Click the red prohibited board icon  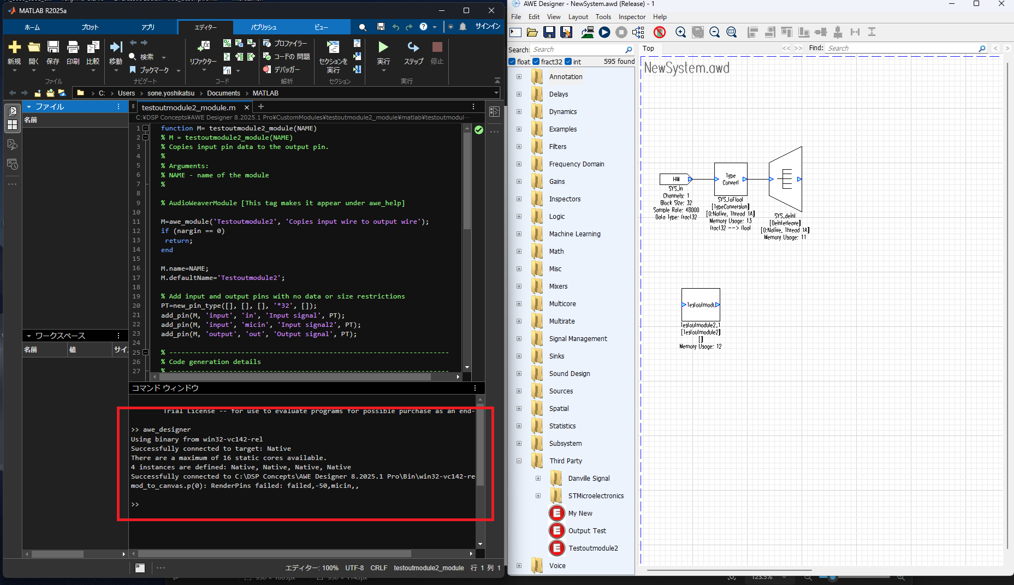660,32
